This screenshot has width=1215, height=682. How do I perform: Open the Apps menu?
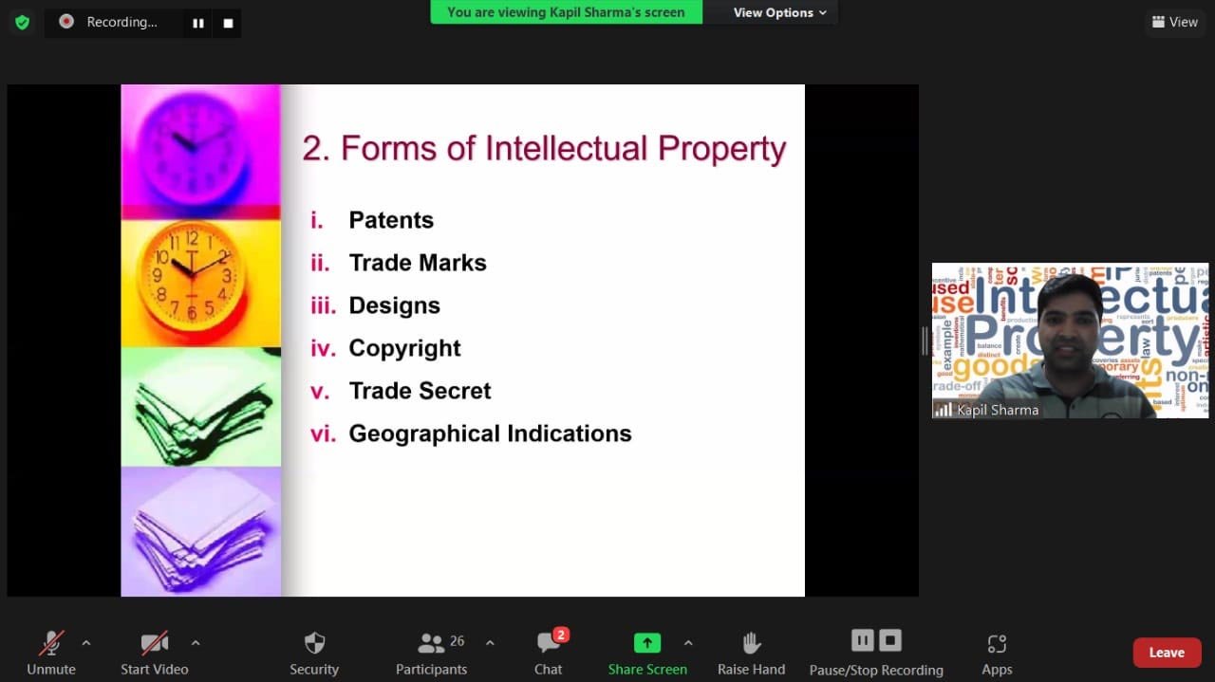(997, 653)
